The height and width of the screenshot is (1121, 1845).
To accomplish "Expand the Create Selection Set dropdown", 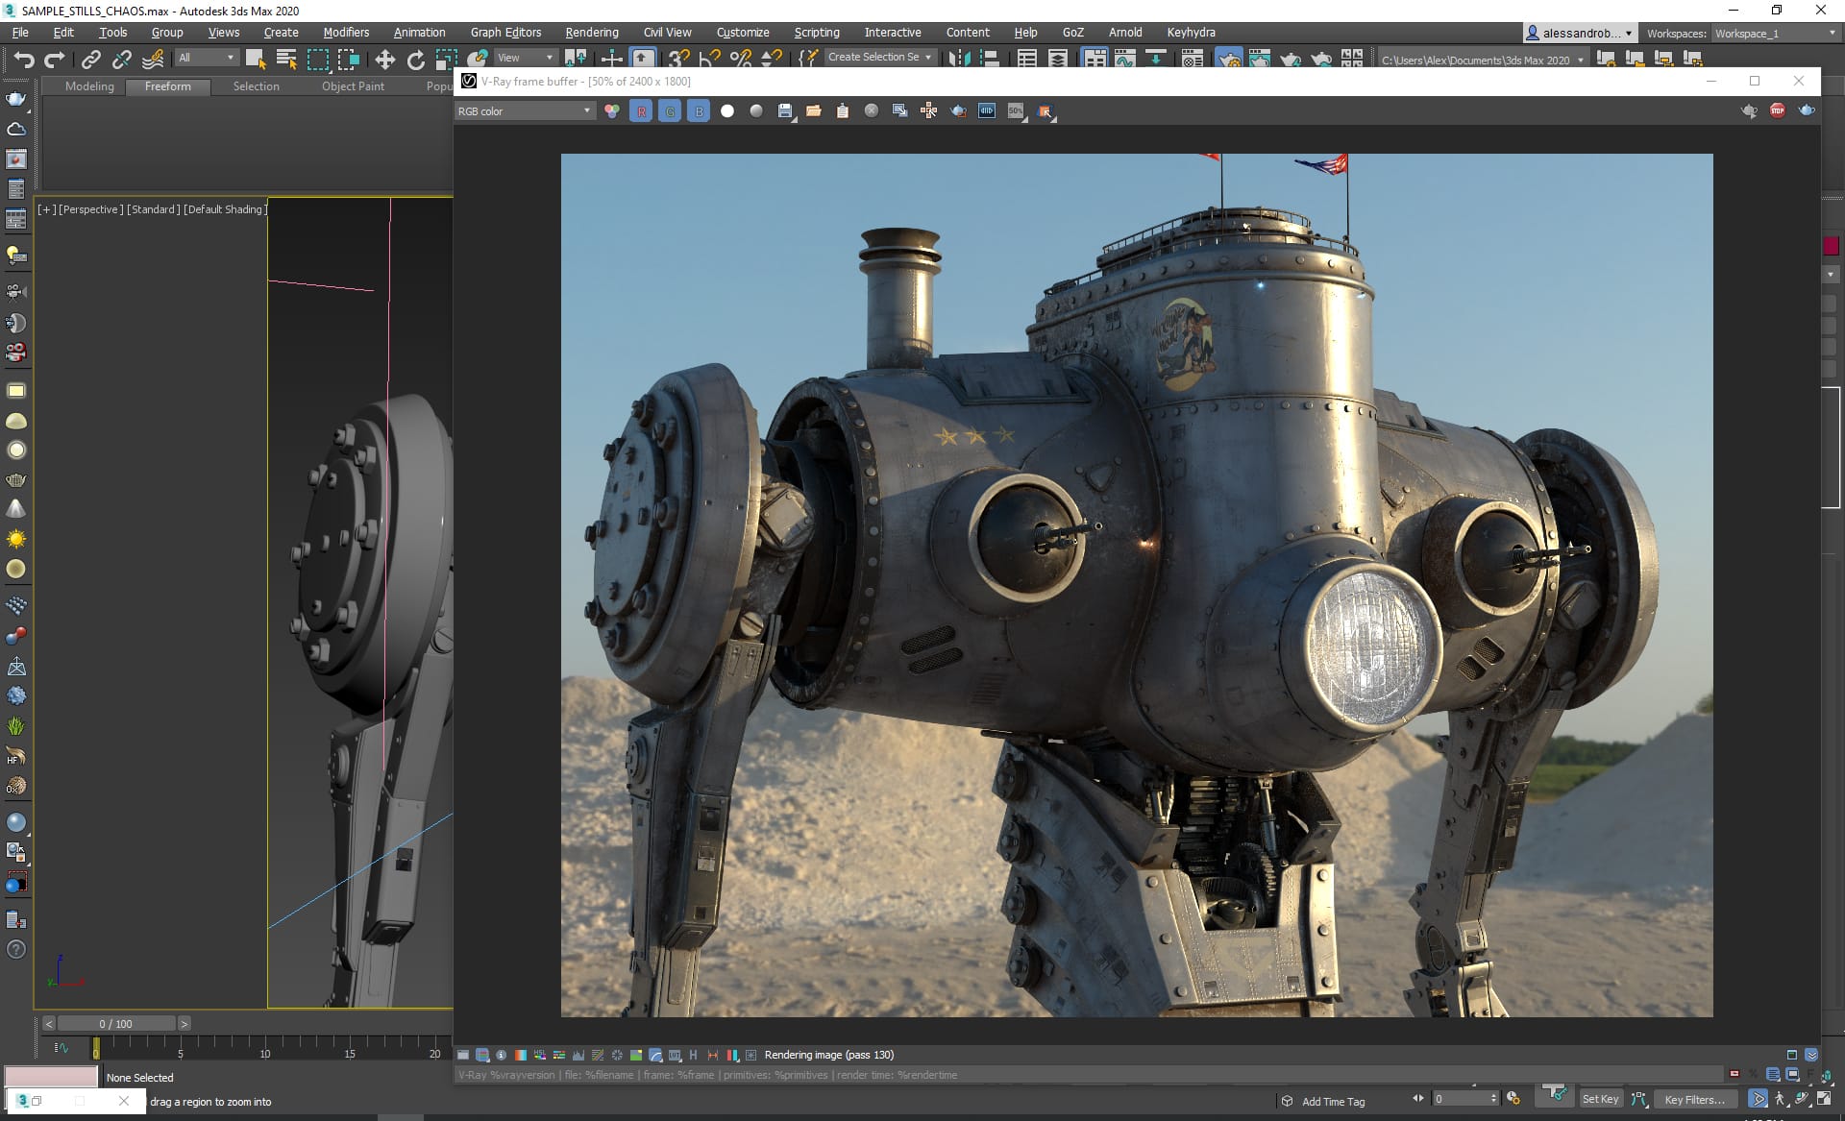I will pyautogui.click(x=928, y=58).
